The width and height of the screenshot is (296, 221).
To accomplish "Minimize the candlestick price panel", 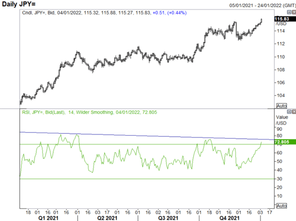I will click(x=289, y=12).
